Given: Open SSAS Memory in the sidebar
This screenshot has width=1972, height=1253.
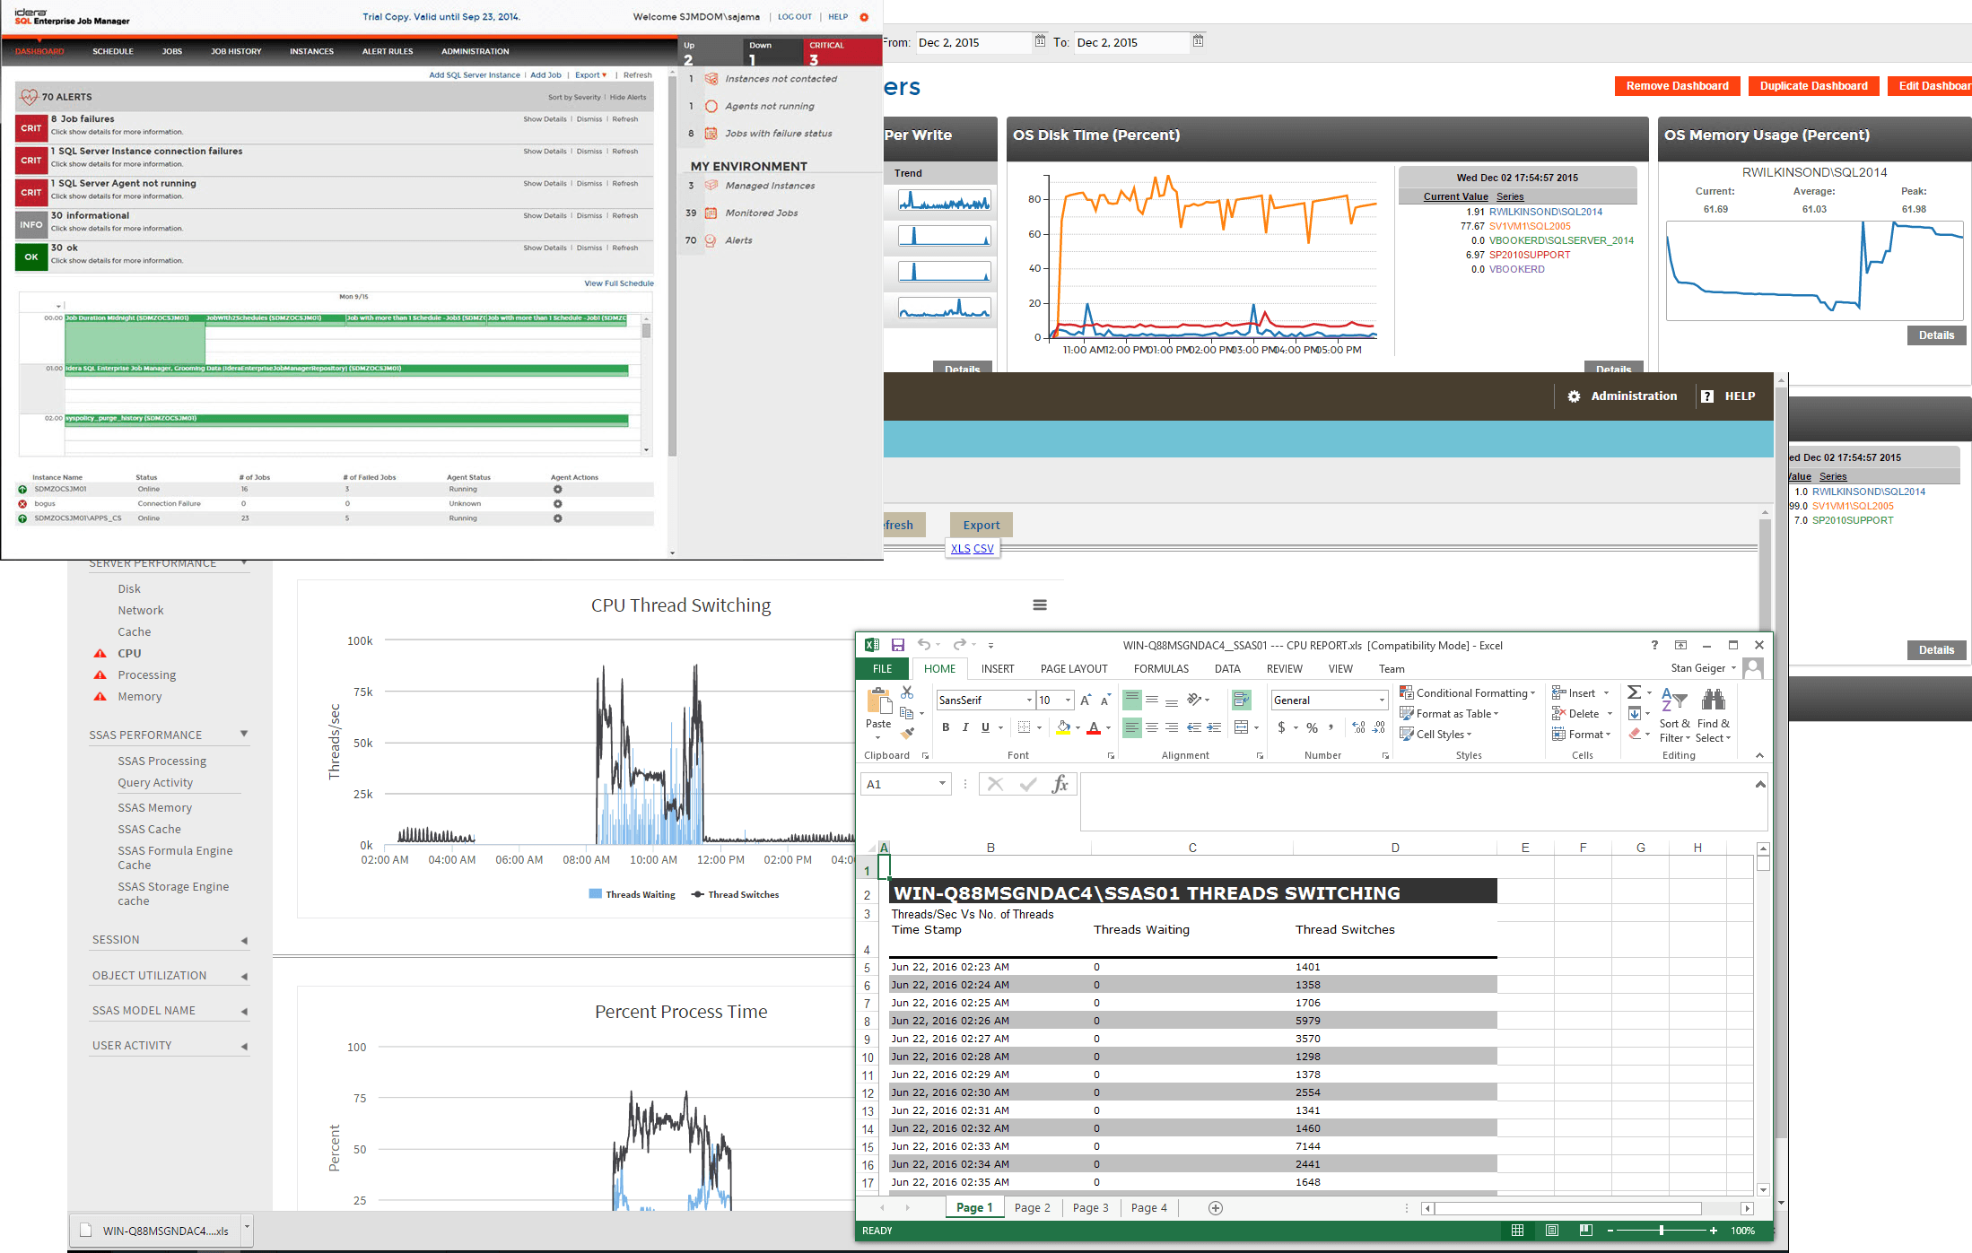Looking at the screenshot, I should tap(154, 808).
